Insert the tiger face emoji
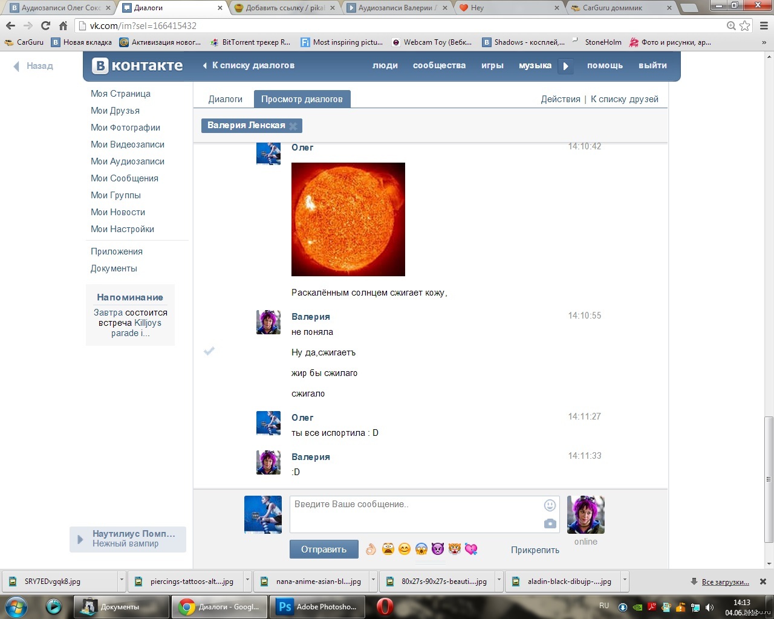 455,549
